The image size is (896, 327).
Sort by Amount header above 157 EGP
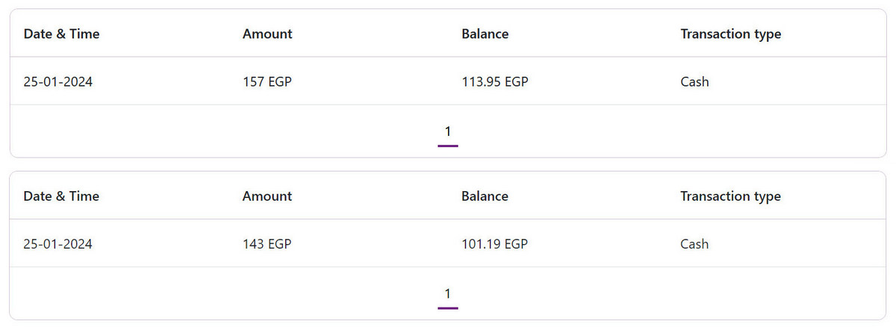pyautogui.click(x=267, y=34)
